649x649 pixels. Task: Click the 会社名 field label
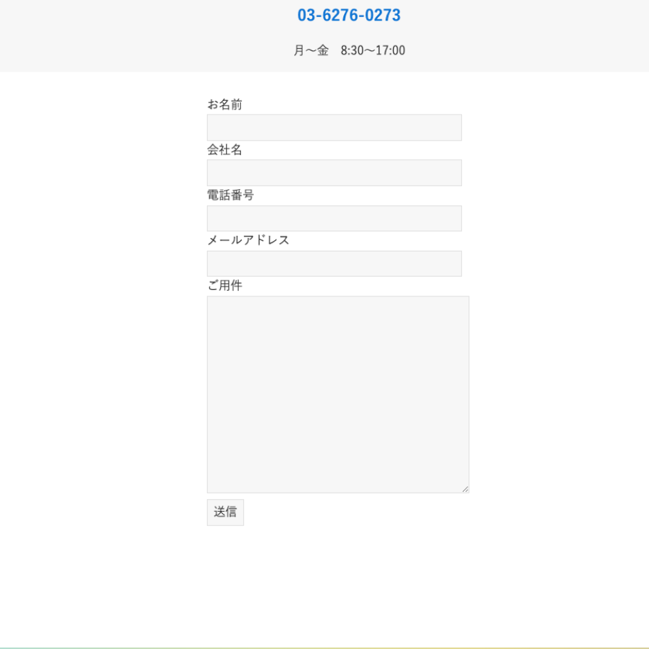225,150
